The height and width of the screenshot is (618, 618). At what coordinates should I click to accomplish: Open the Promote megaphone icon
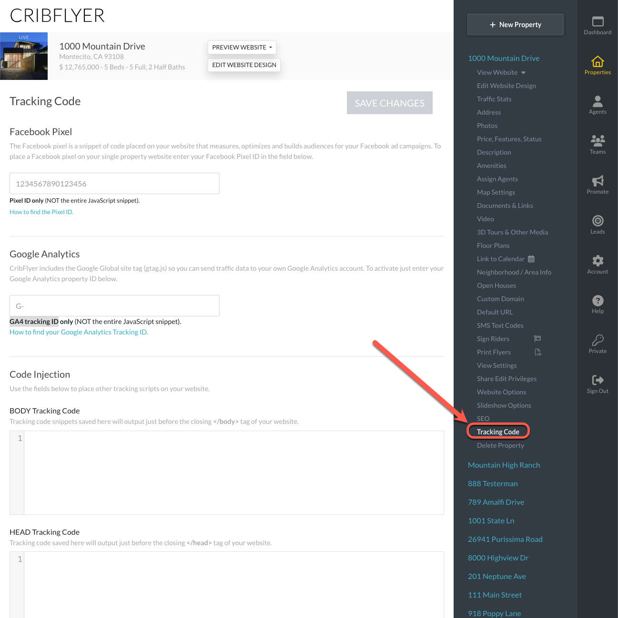coord(598,181)
